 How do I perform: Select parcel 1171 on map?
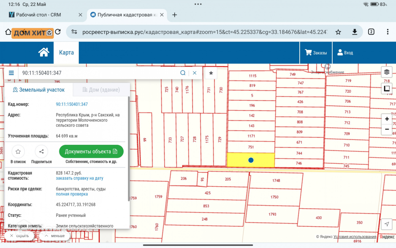pyautogui.click(x=251, y=136)
